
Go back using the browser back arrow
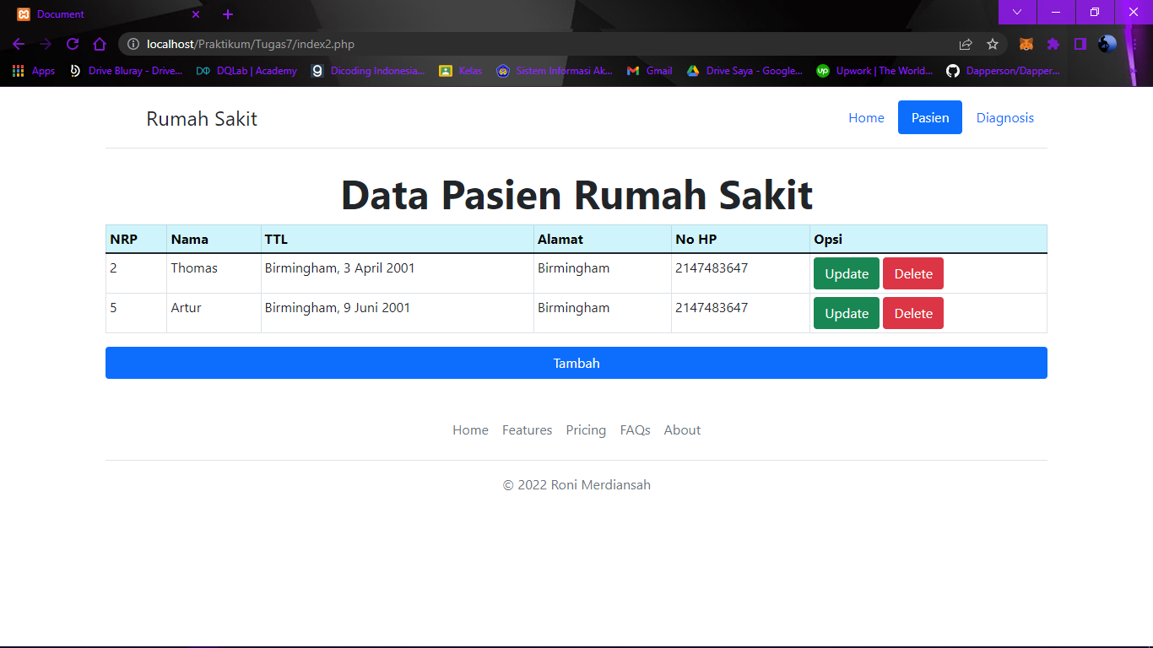19,44
